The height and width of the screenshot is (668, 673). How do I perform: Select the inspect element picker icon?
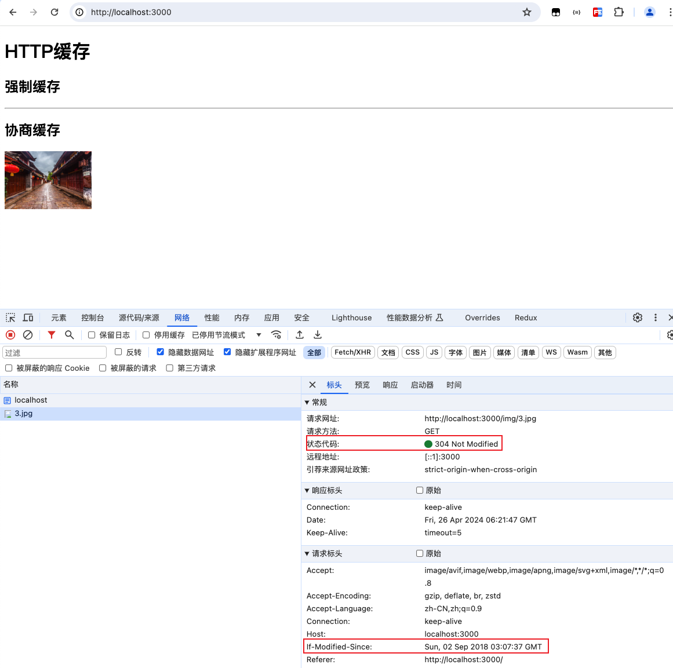[x=10, y=317]
